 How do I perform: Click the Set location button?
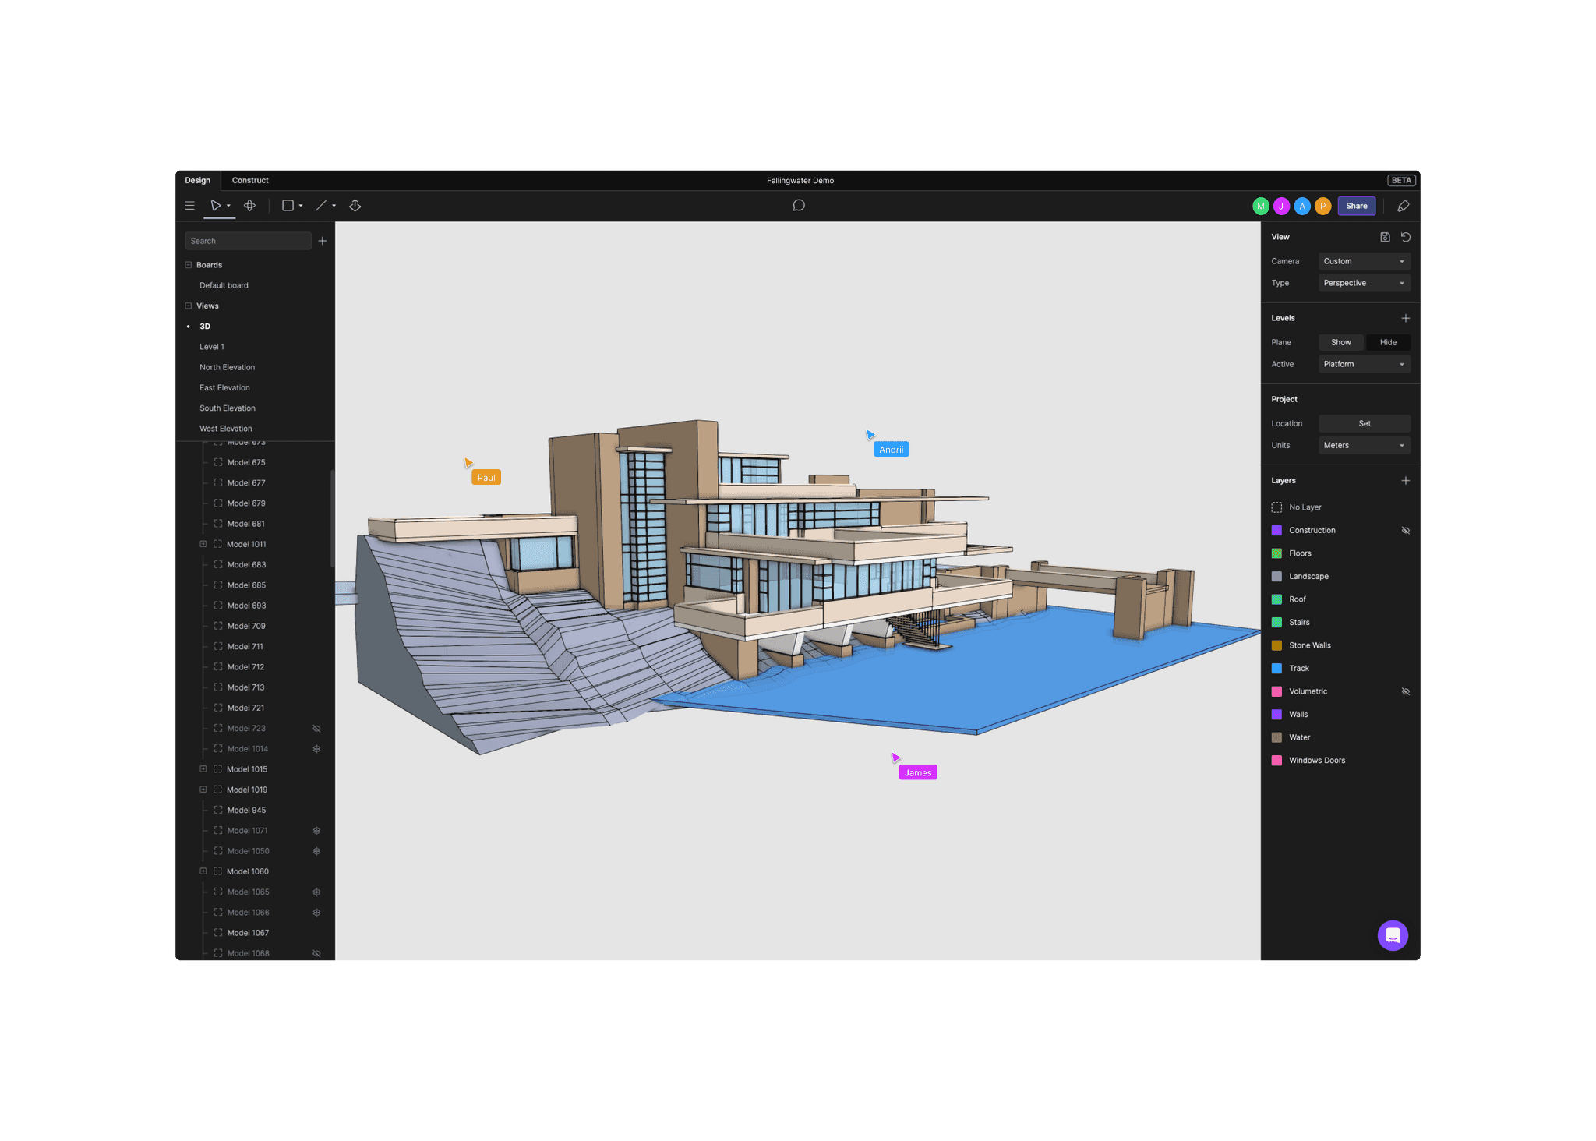tap(1364, 424)
